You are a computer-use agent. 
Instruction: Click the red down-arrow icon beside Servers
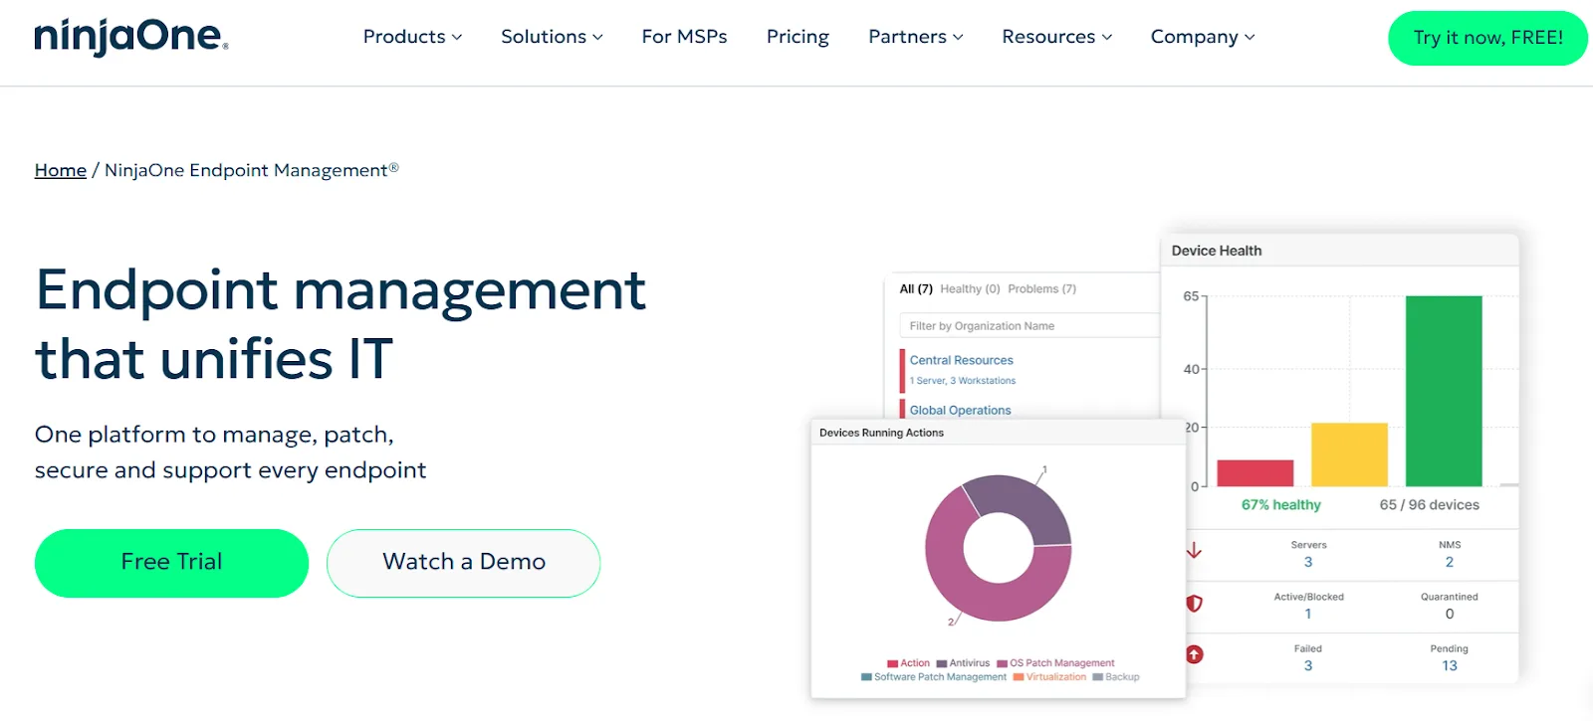point(1194,551)
